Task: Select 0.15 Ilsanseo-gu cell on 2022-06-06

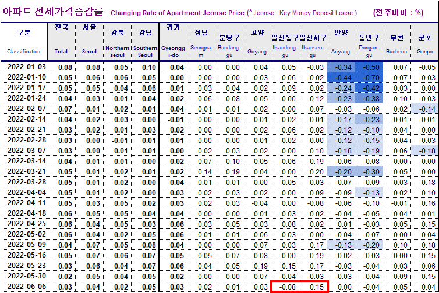Action: [313, 287]
